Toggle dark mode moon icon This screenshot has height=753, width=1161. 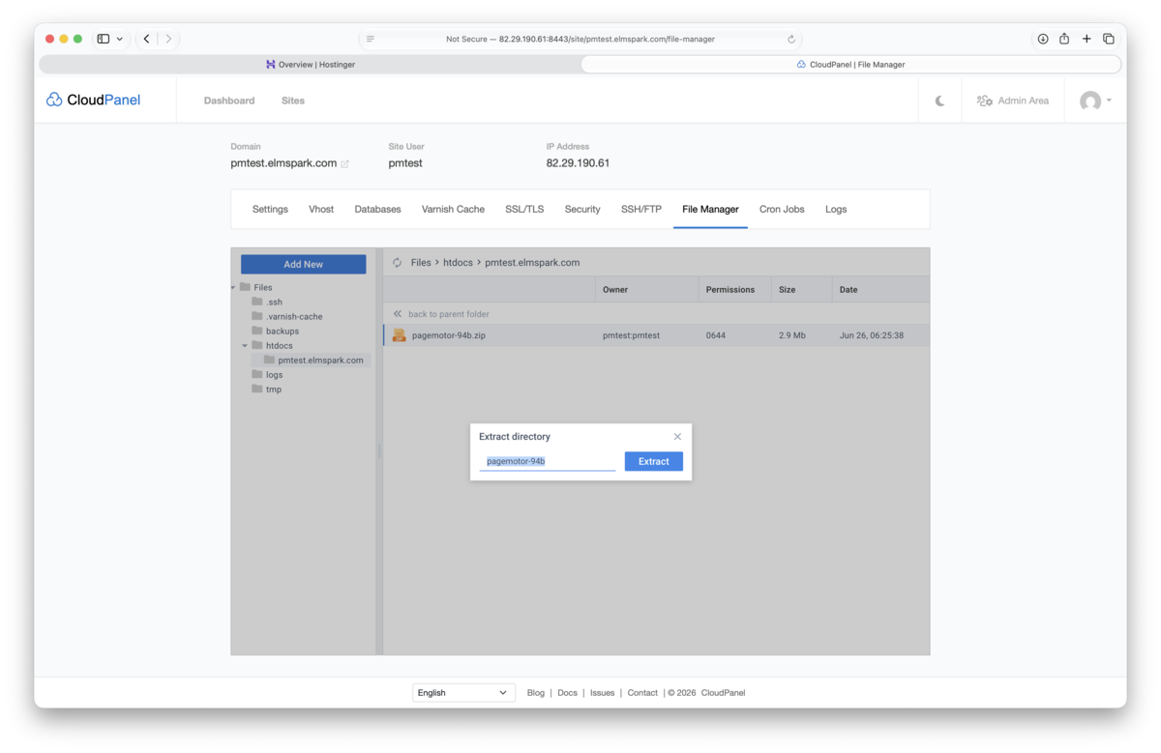[x=939, y=101]
